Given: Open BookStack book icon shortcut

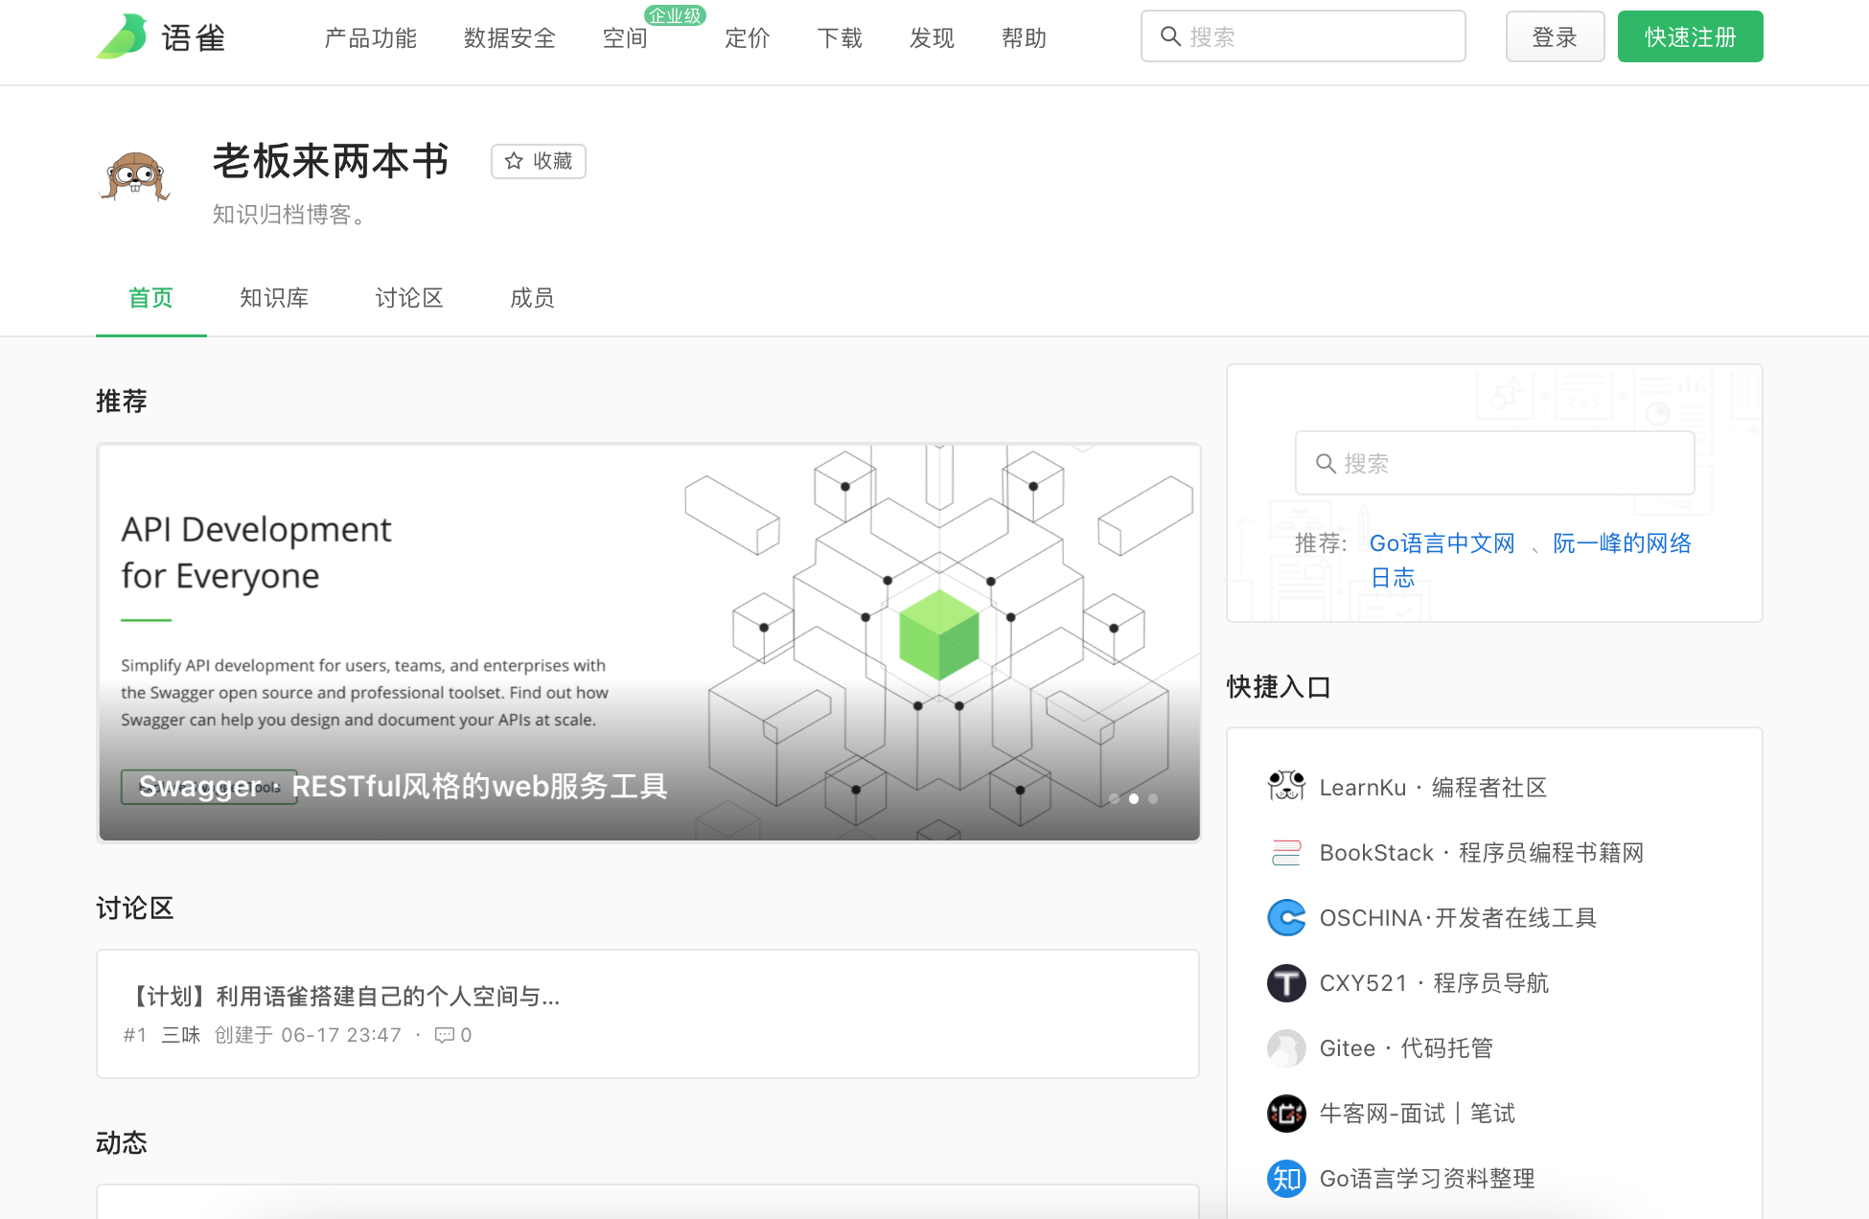Looking at the screenshot, I should click(x=1286, y=852).
